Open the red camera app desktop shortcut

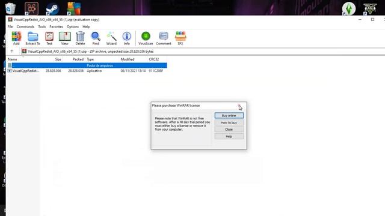[31, 8]
